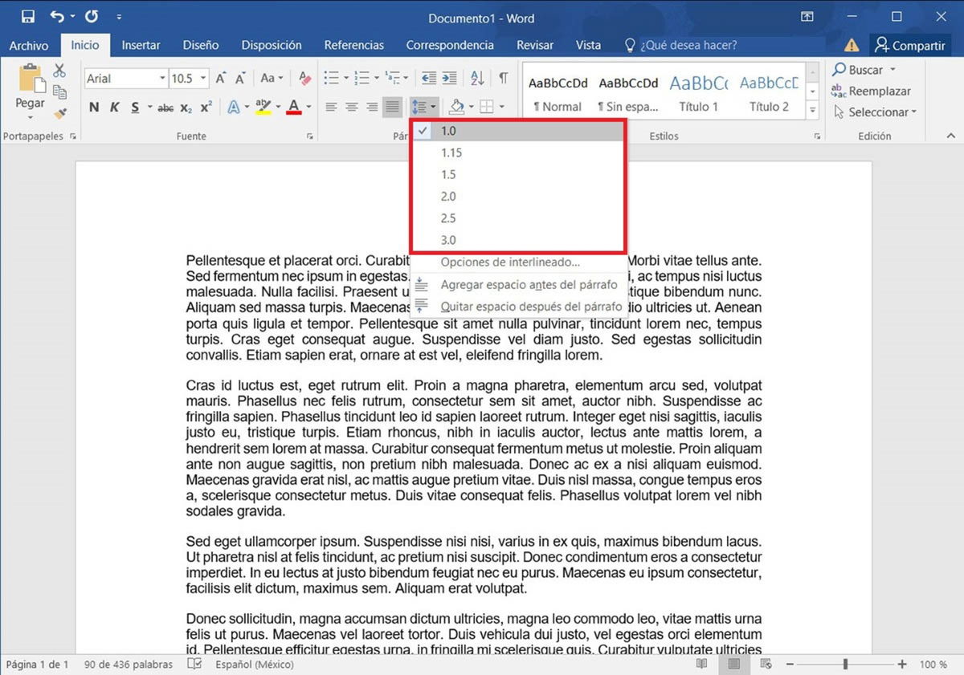
Task: Click the Compartir button
Action: (x=909, y=45)
